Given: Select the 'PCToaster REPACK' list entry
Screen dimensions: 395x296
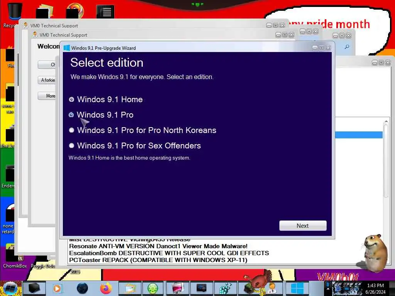Looking at the screenshot, I should click(158, 260).
